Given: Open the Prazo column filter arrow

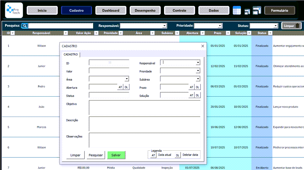Looking at the screenshot, I should click(x=228, y=33).
